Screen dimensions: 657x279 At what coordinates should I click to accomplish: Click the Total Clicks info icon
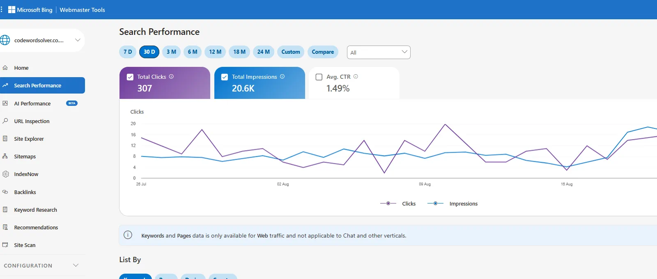point(171,76)
